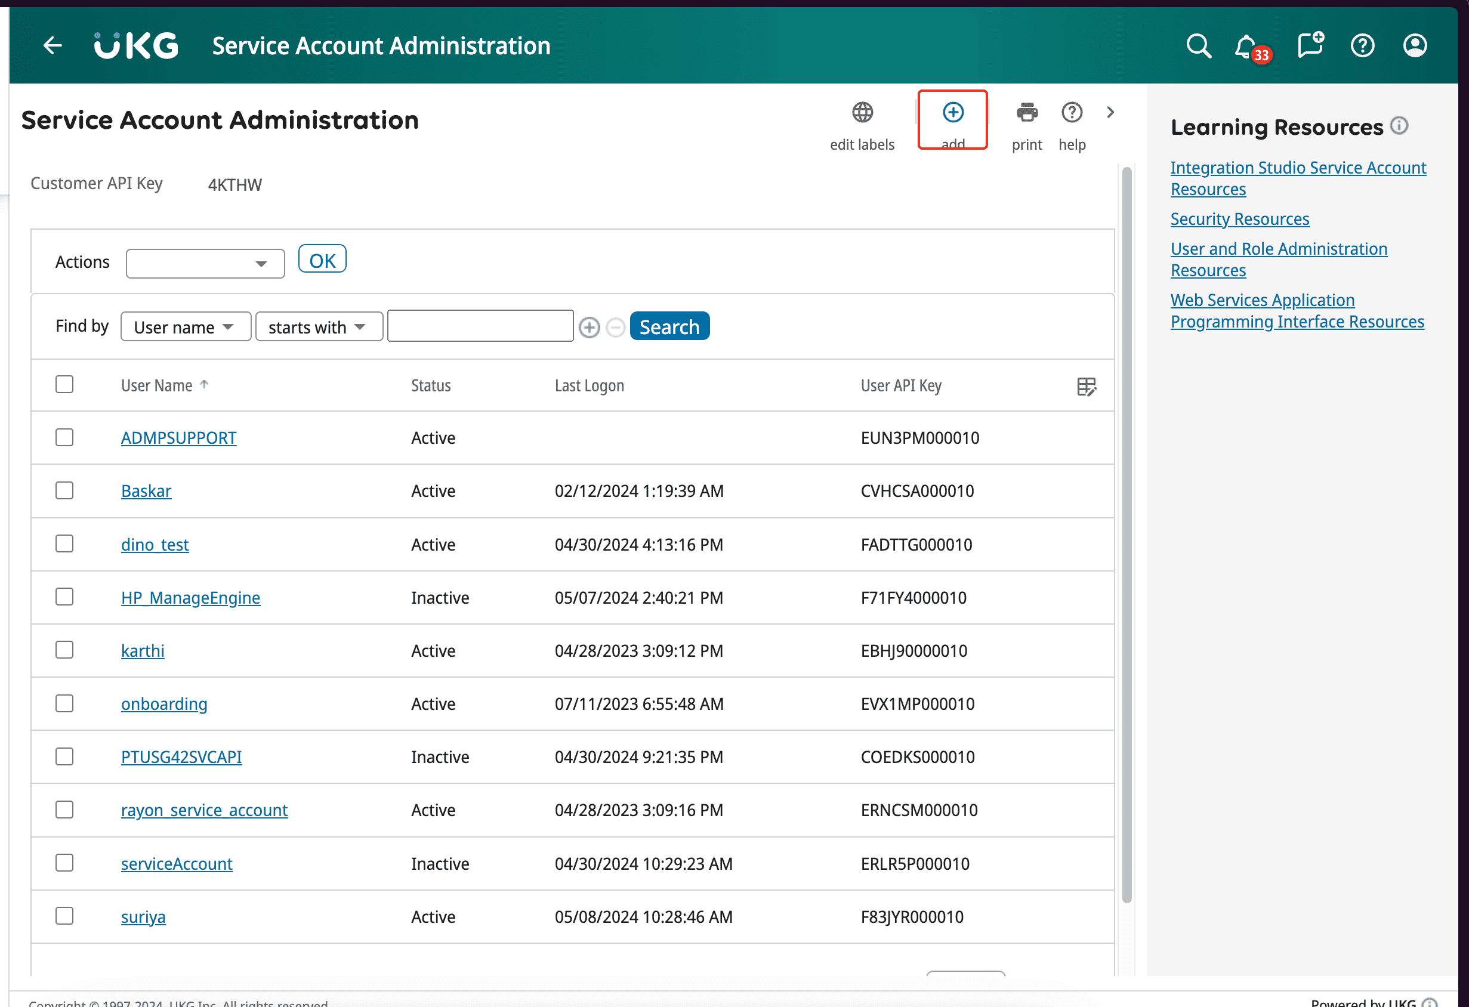Open Integration Studio Service Account Resources
Screen dimensions: 1469x1007
click(x=1298, y=178)
